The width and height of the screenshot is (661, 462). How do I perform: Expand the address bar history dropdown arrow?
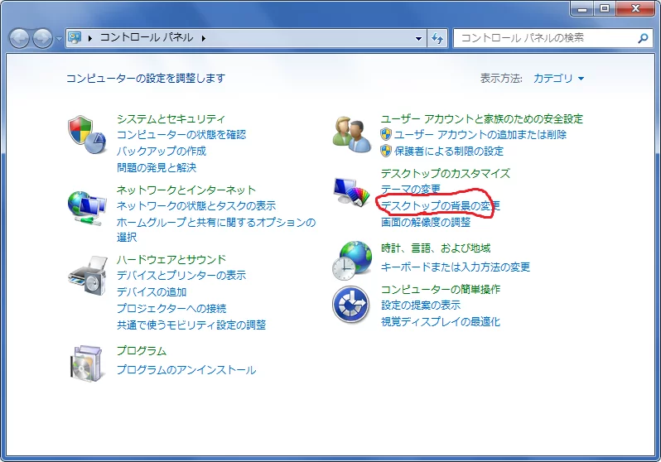point(419,38)
